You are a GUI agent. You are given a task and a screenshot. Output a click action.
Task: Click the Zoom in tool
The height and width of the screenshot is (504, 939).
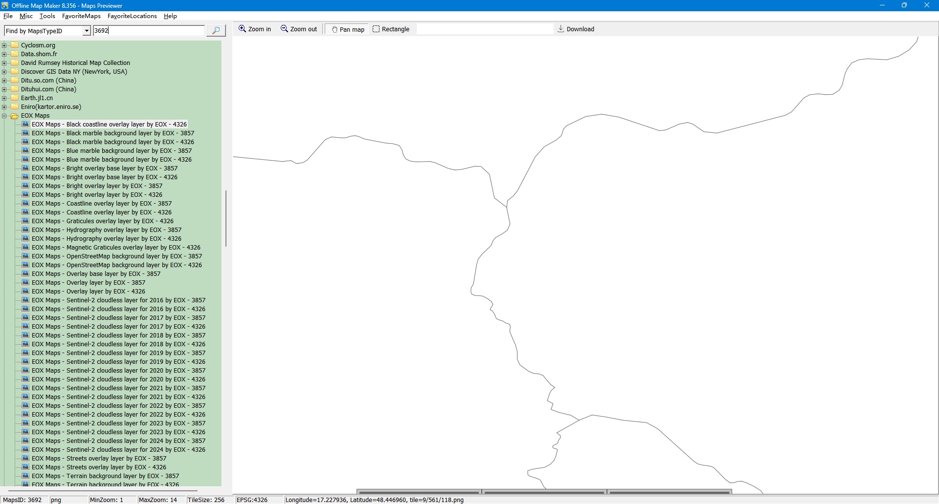pos(255,29)
